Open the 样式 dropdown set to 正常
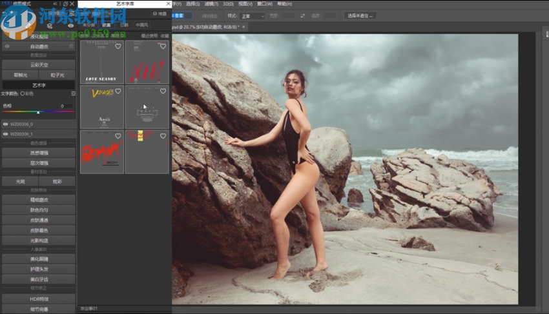The height and width of the screenshot is (314, 549). [x=253, y=15]
